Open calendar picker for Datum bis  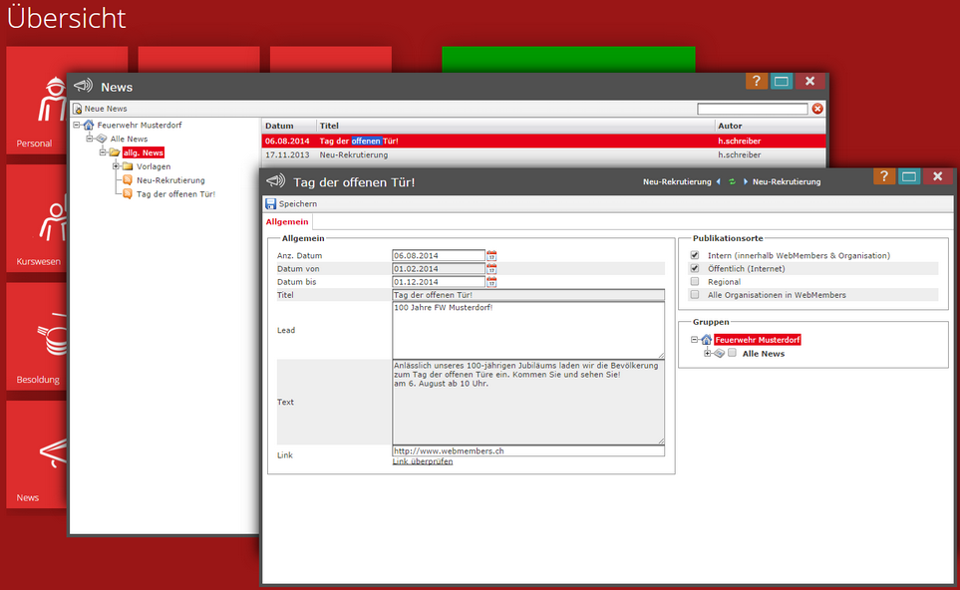click(x=491, y=282)
